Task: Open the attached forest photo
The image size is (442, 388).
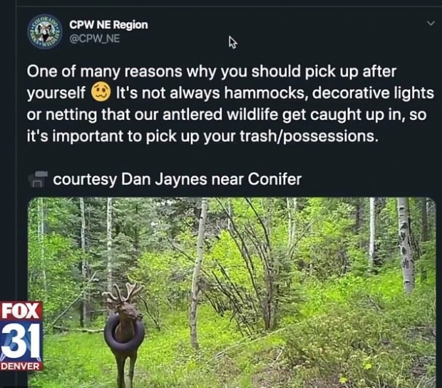Action: click(232, 292)
